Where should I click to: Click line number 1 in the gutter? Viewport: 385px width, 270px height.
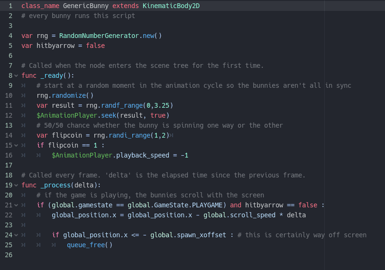[x=10, y=6]
